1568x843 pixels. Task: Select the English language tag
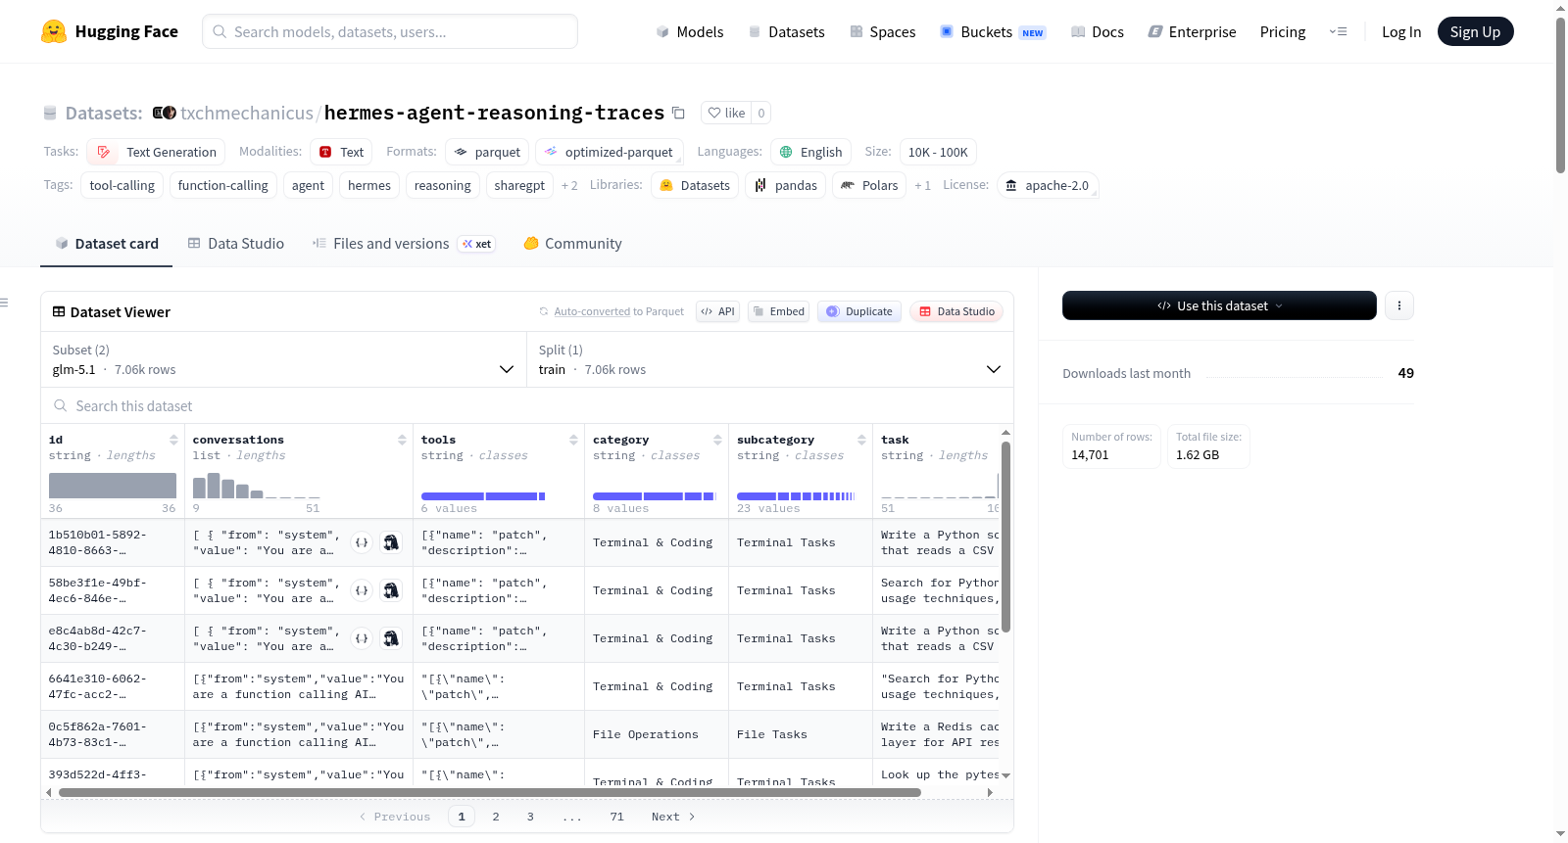(810, 152)
